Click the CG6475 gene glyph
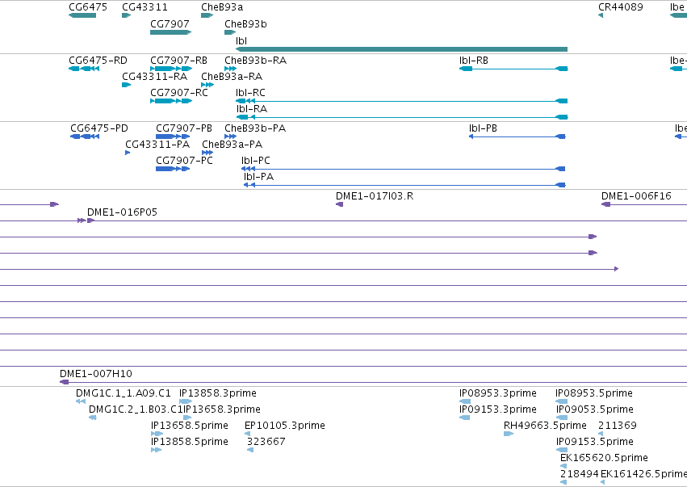This screenshot has height=487, width=687. [82, 15]
